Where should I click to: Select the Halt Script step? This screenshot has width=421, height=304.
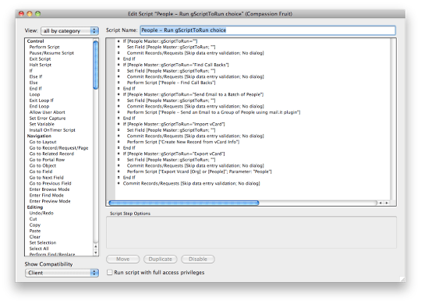point(41,65)
